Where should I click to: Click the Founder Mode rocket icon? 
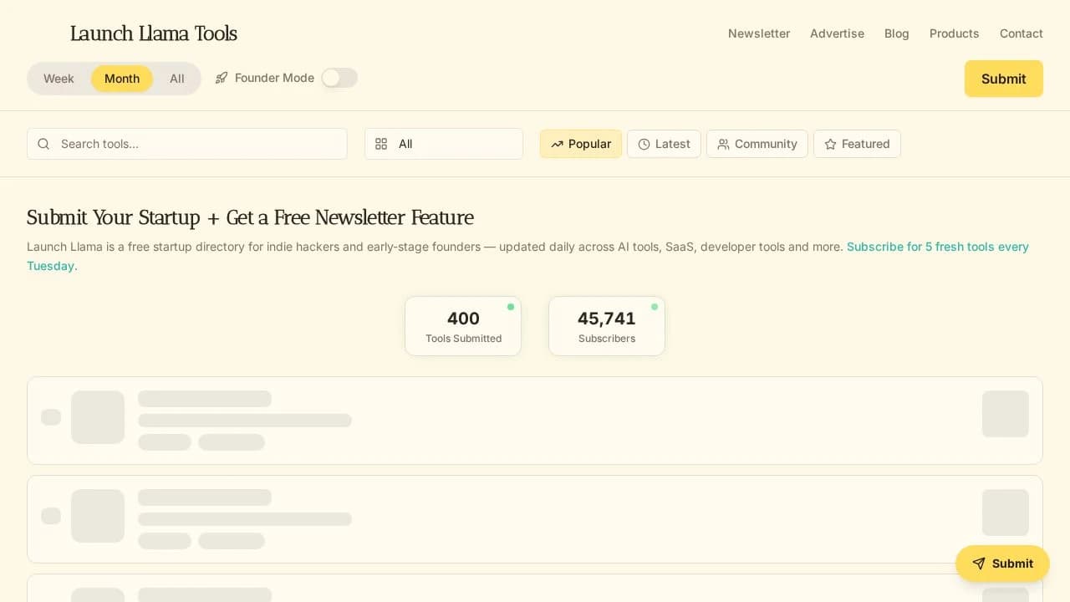coord(222,78)
